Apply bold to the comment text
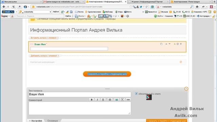Image resolution: width=217 pixels, height=122 pixels. point(92,99)
